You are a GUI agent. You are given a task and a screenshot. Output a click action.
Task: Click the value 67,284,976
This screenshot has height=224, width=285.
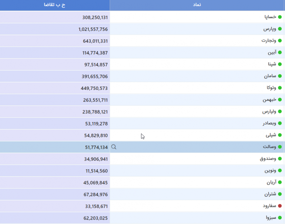point(96,195)
